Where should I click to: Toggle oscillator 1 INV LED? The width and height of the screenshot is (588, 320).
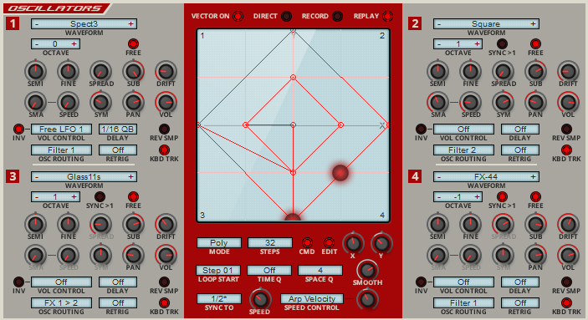18,129
